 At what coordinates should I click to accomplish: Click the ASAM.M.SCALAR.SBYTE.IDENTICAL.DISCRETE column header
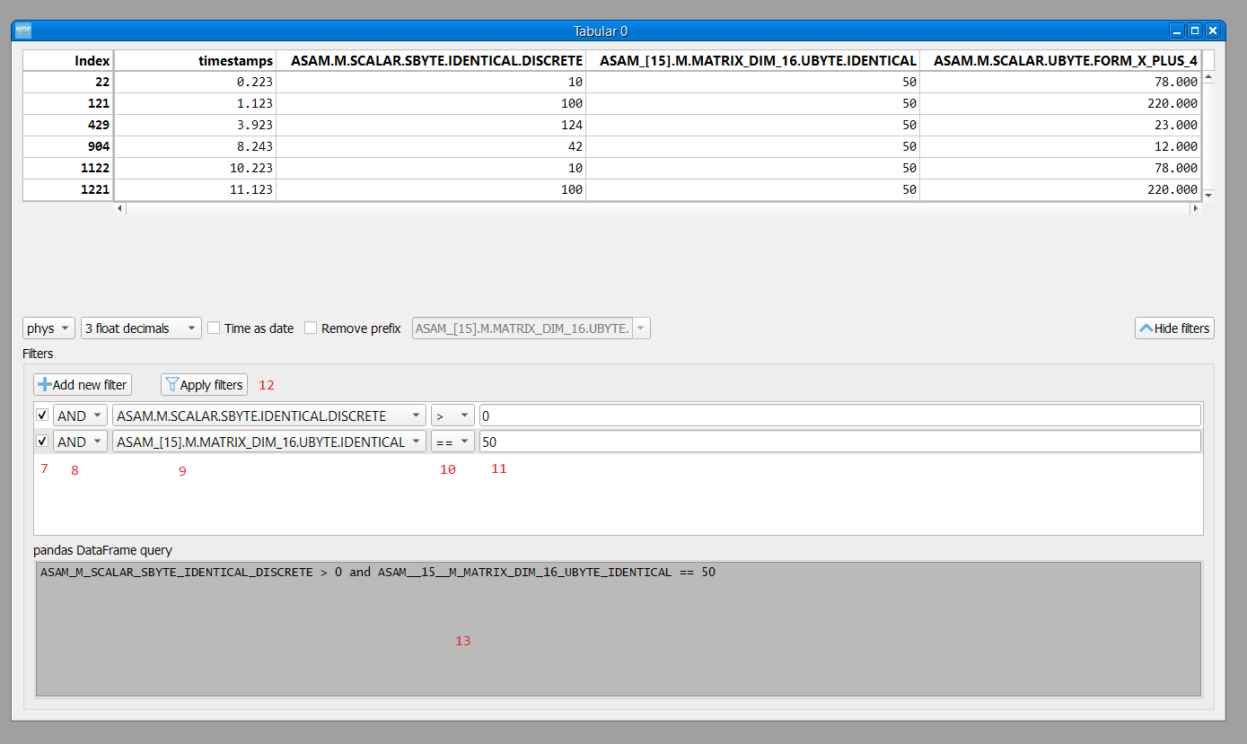431,60
